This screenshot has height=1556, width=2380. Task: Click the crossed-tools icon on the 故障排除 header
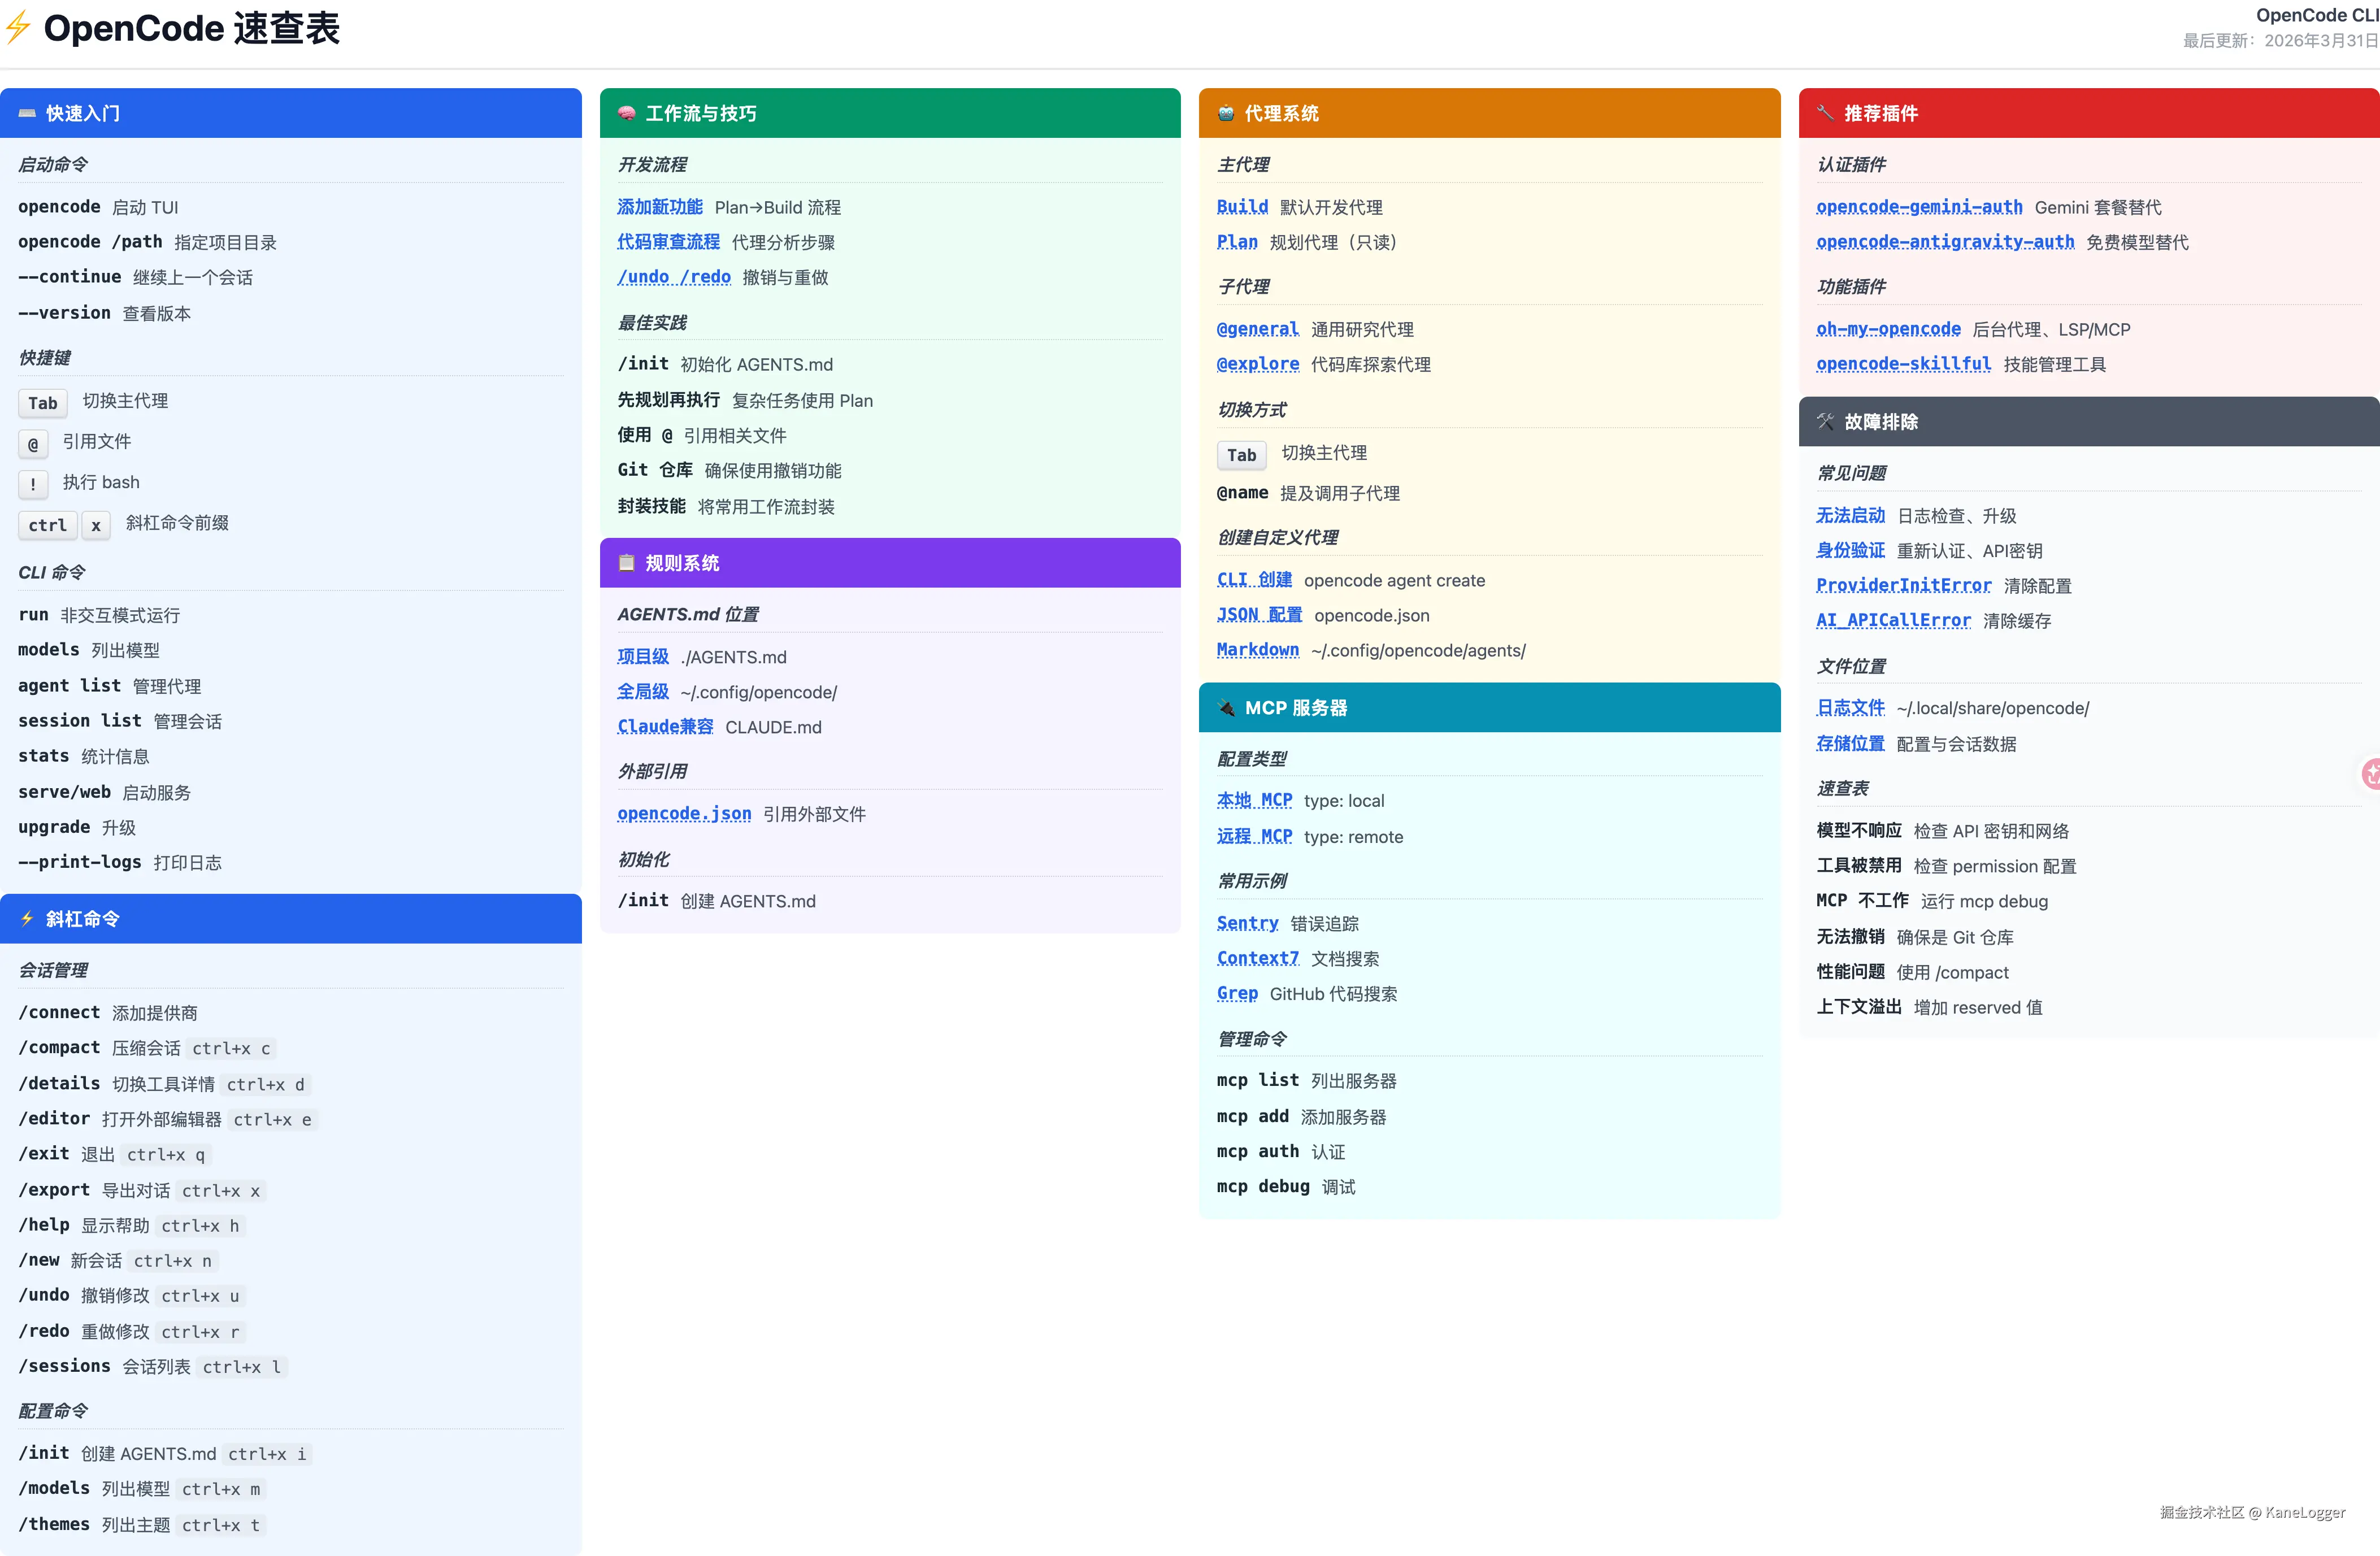point(1825,421)
